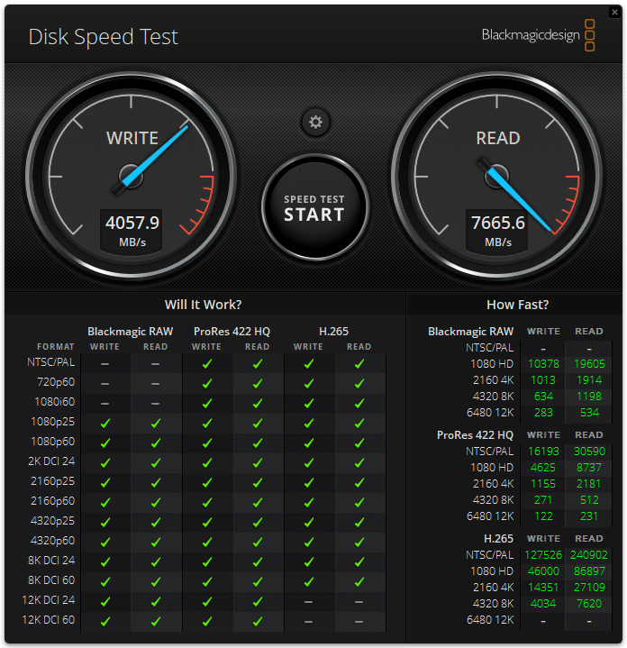Click ProRes 4320 8K read value 512
Screen dimensions: 627x648
point(589,500)
